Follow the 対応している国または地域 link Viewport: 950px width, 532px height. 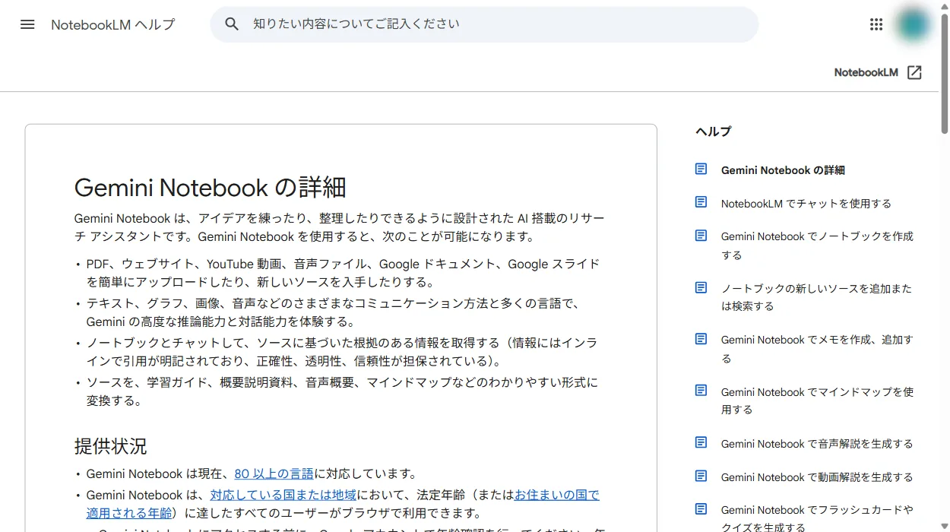tap(283, 495)
